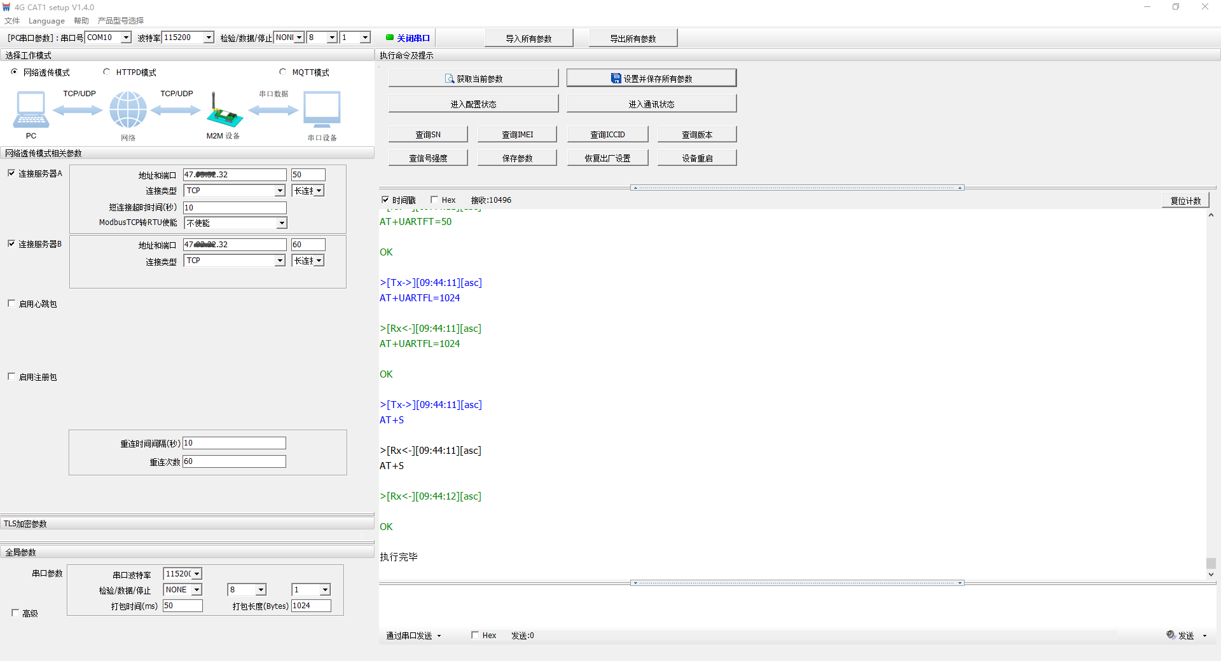The image size is (1221, 661).
Task: Toggle the Hex checkbox in receive panel
Action: pyautogui.click(x=434, y=200)
